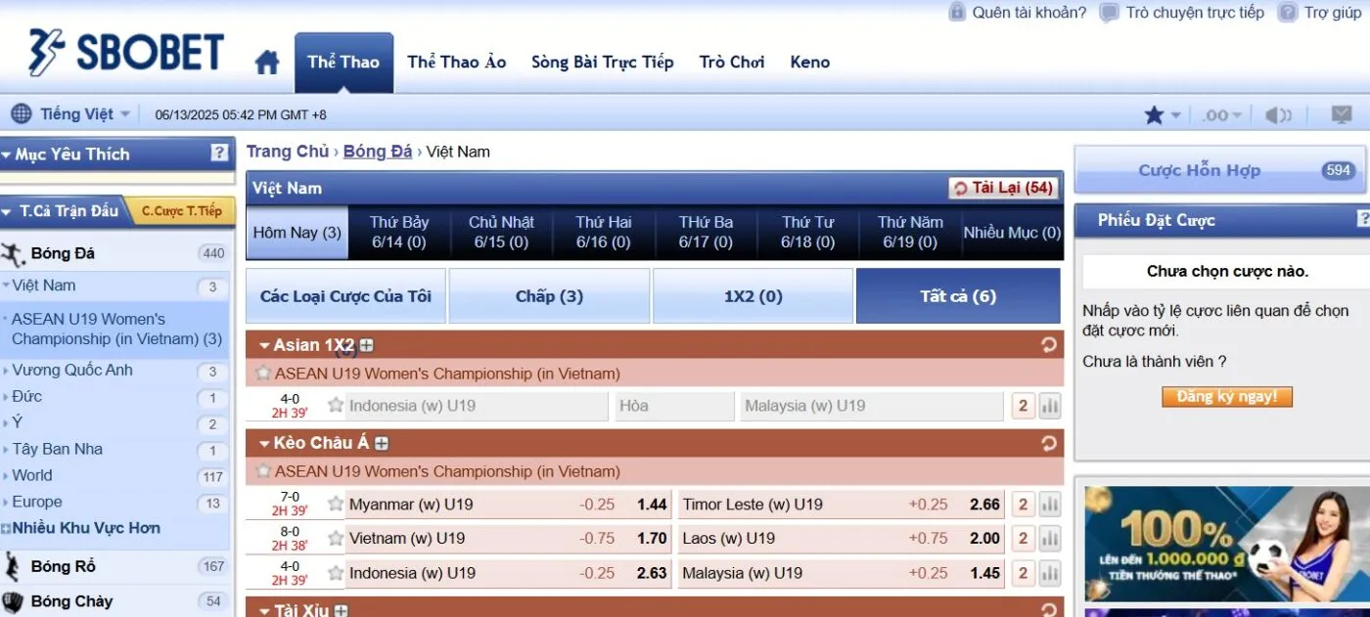Screen dimensions: 1370x617
Task: Open statistics chart icon for Vietnam (w) U19
Action: pos(1050,539)
